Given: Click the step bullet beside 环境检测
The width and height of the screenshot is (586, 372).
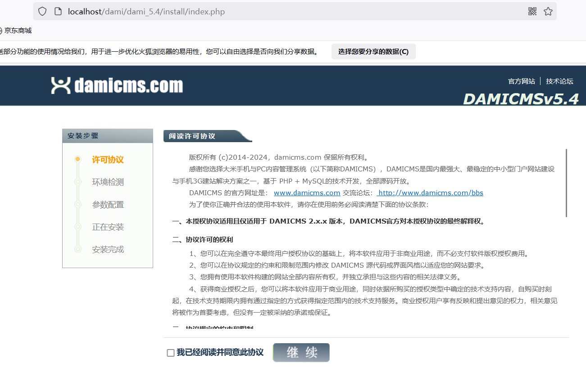Looking at the screenshot, I should [x=77, y=182].
